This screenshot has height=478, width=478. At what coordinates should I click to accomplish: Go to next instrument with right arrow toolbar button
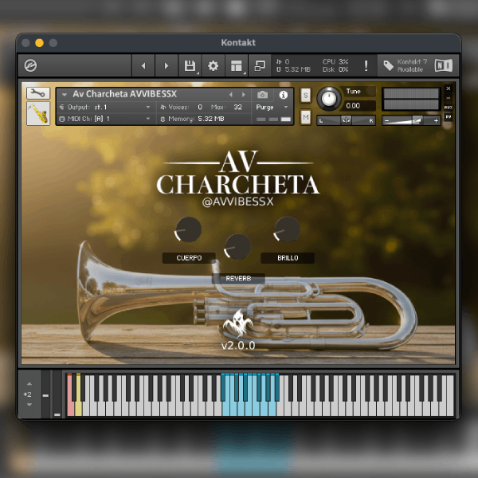(x=167, y=65)
